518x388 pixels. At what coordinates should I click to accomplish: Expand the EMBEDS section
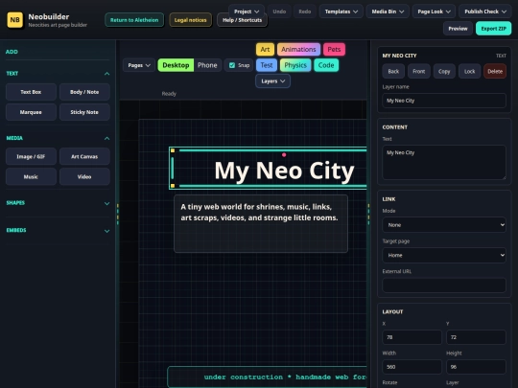pyautogui.click(x=58, y=230)
